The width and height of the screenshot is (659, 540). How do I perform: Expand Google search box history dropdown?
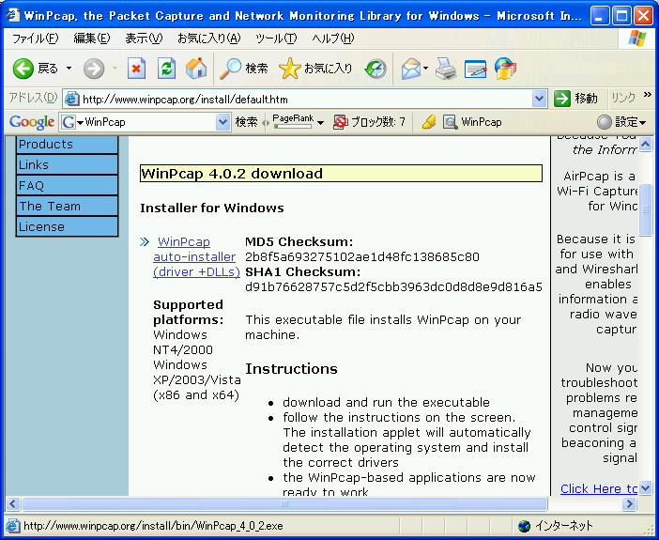click(x=222, y=122)
